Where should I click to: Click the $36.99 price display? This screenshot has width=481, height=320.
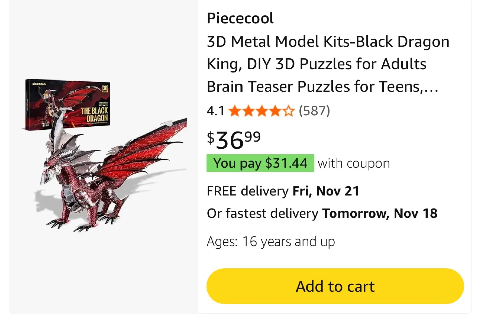pyautogui.click(x=233, y=140)
